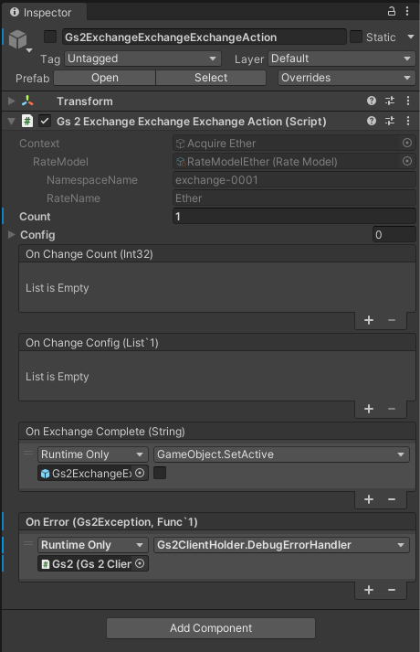Pick object for Gs2 client target field

(x=140, y=563)
